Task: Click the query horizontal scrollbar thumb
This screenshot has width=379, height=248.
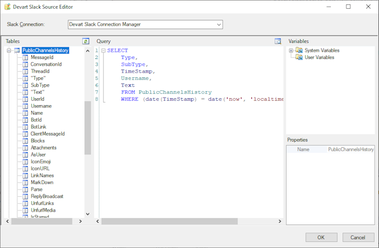Action: pyautogui.click(x=170, y=221)
